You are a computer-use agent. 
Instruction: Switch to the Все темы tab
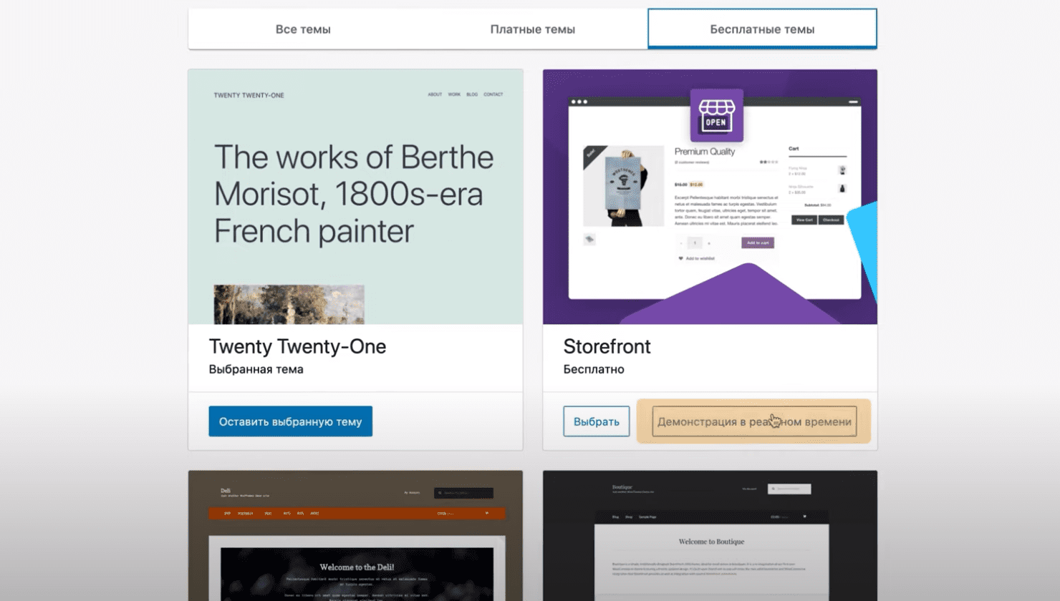pyautogui.click(x=303, y=29)
